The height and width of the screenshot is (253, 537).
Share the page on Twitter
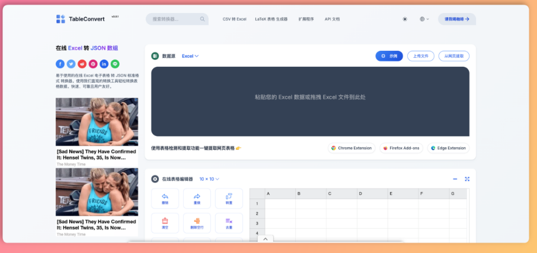coord(71,64)
